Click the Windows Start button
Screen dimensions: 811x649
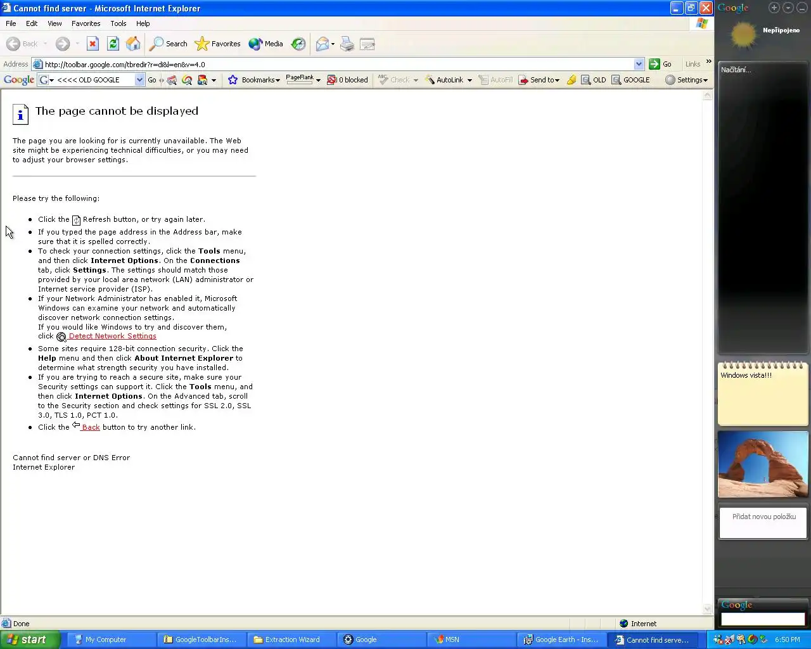pos(30,639)
